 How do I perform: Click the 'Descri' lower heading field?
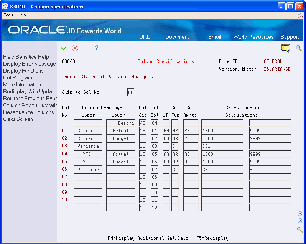click(x=121, y=123)
